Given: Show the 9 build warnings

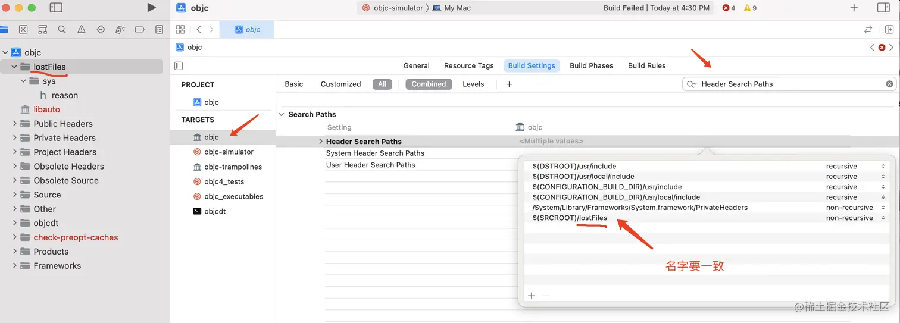Looking at the screenshot, I should tap(750, 8).
